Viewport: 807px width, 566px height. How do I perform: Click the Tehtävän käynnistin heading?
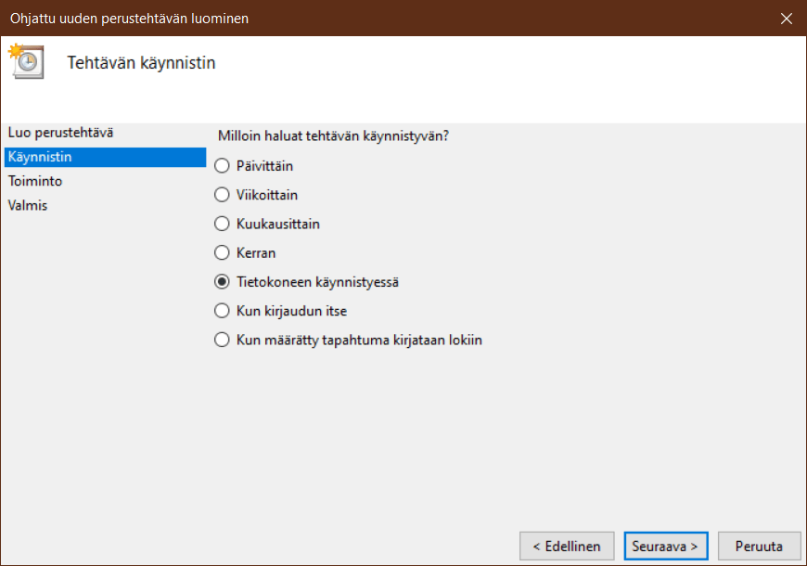(x=142, y=63)
